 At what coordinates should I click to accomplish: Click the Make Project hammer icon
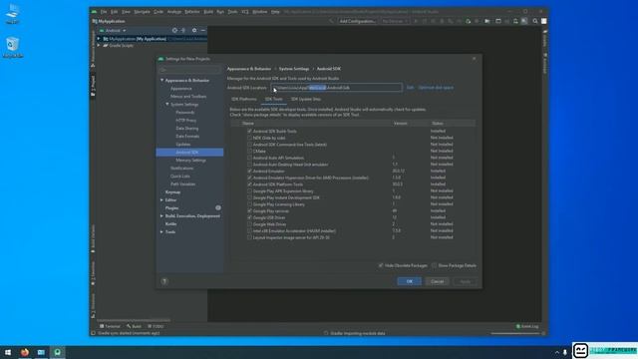pos(331,21)
